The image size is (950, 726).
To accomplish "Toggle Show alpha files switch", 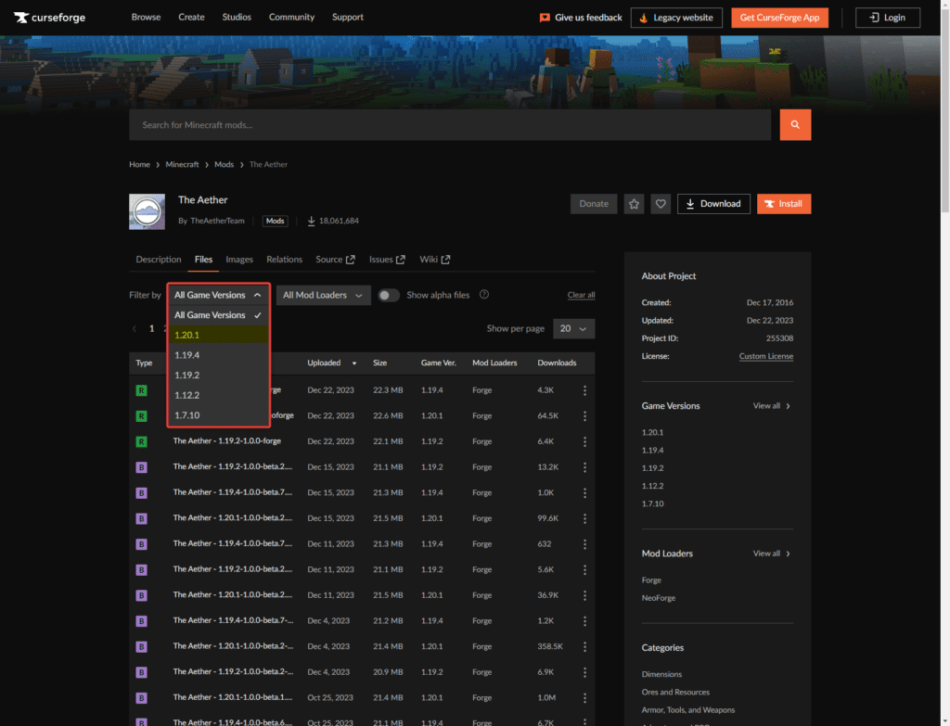I will (x=389, y=295).
